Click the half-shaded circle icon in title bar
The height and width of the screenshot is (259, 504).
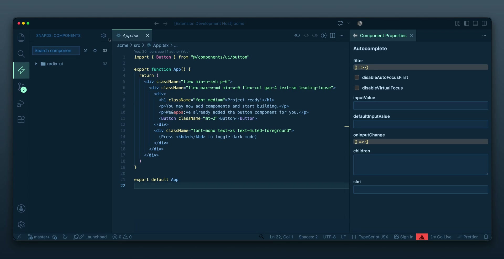click(360, 23)
